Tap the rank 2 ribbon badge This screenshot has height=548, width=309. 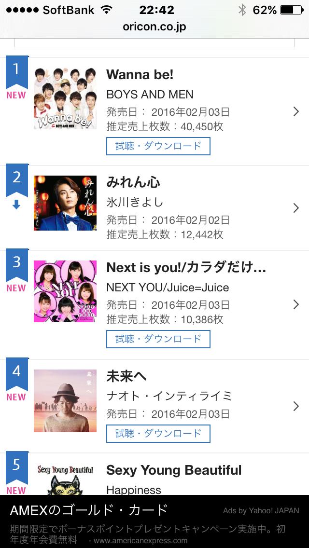coord(16,178)
